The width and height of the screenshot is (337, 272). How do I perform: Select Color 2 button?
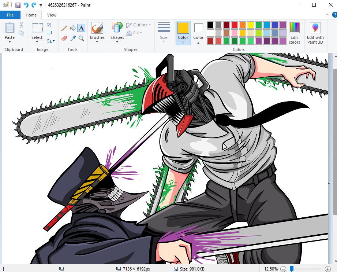(x=198, y=33)
